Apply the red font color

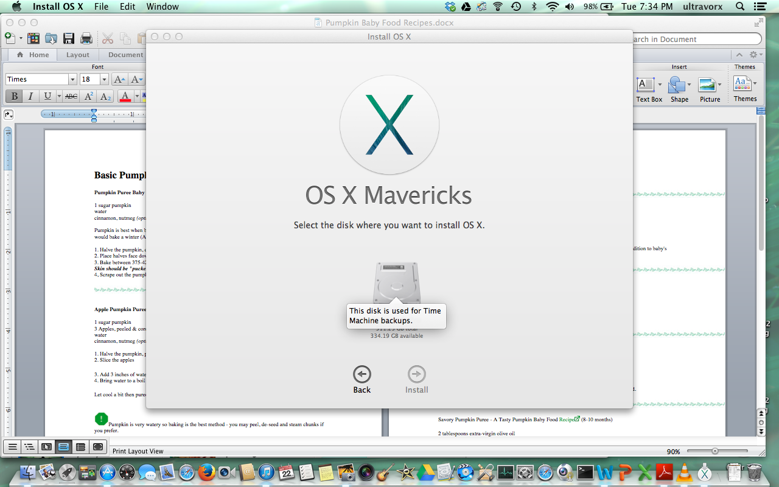tap(125, 96)
